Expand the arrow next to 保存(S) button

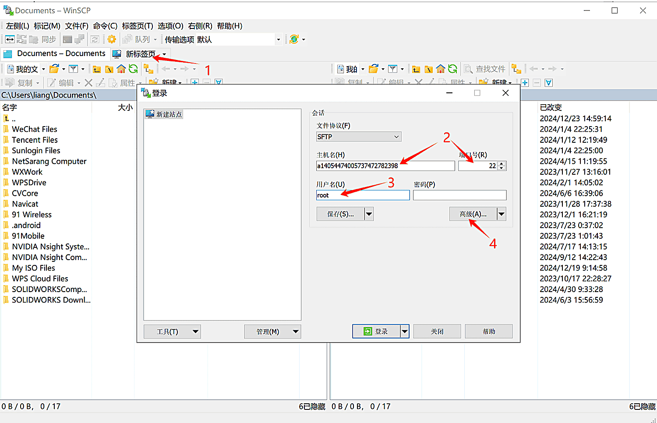click(369, 214)
